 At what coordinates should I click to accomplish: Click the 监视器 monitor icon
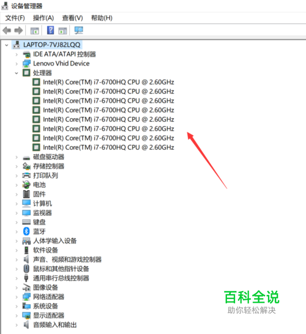pos(26,213)
